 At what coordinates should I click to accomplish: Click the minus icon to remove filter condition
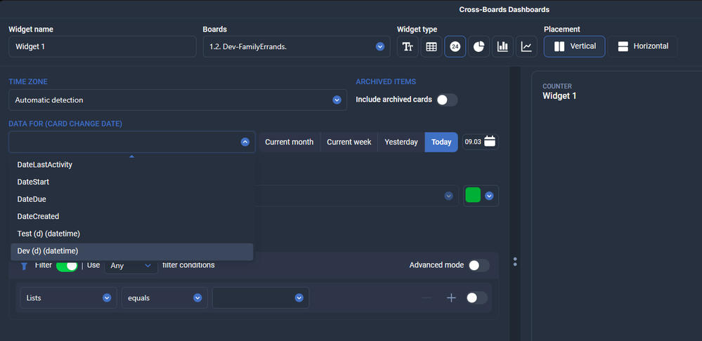[427, 297]
